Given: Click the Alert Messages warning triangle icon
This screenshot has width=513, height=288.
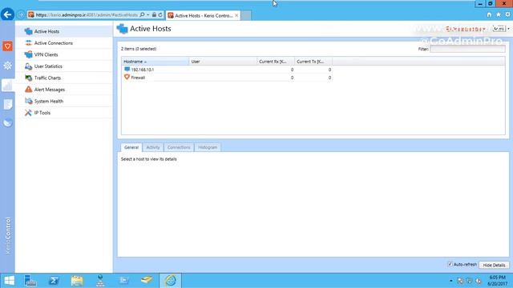Looking at the screenshot, I should point(29,90).
